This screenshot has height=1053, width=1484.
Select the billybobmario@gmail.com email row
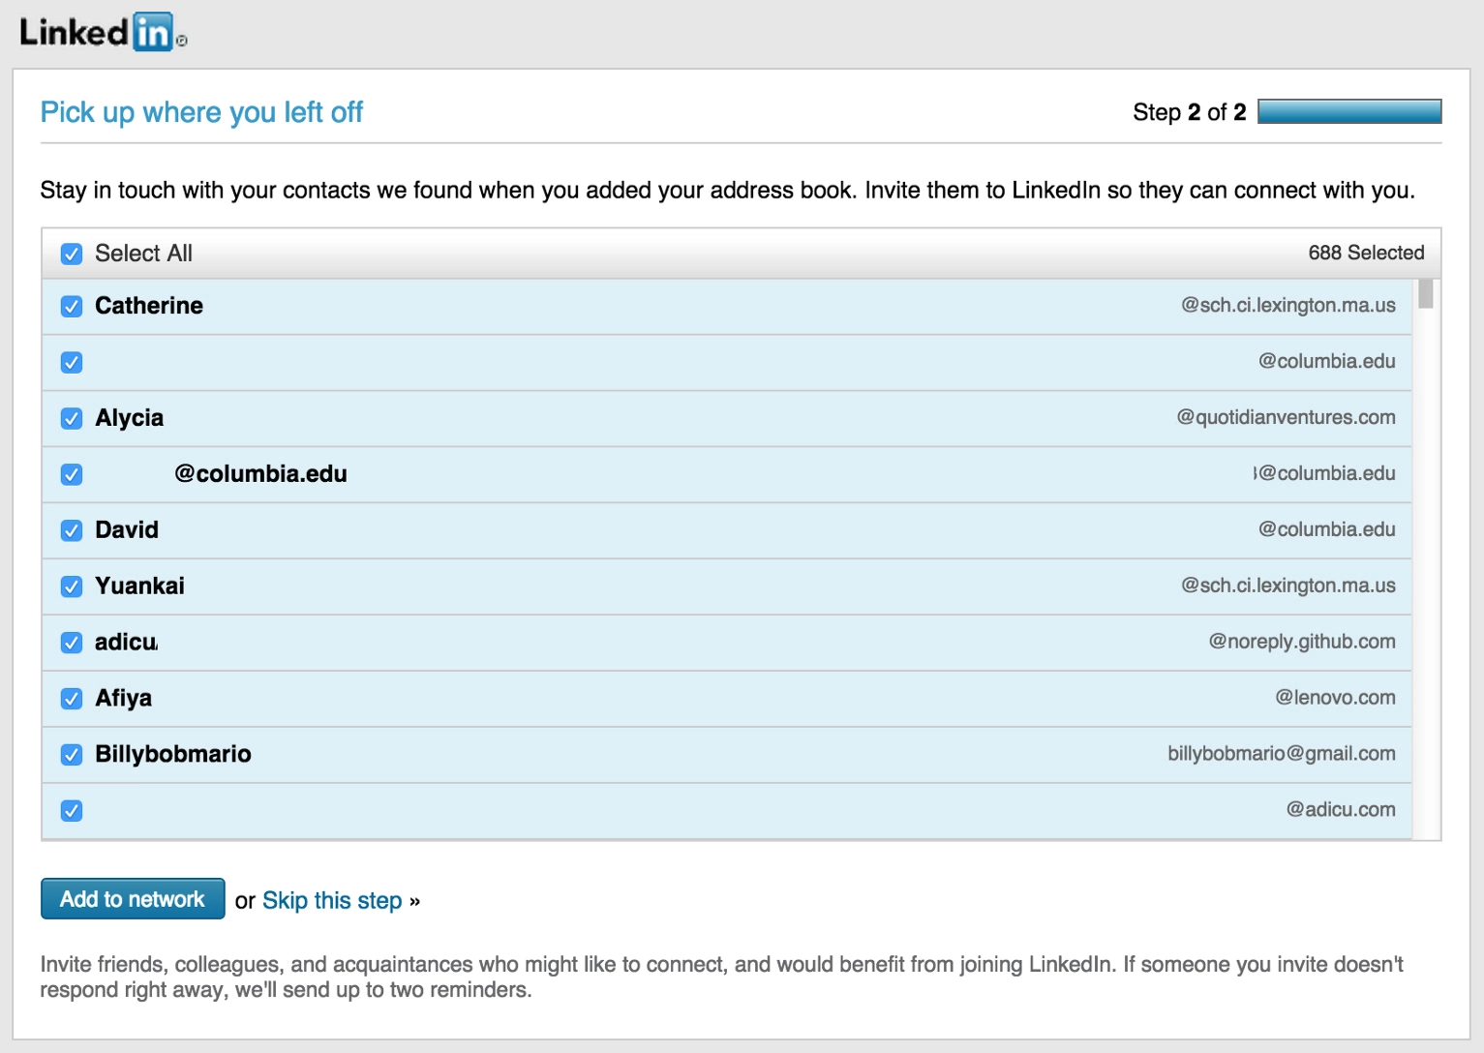(x=727, y=755)
